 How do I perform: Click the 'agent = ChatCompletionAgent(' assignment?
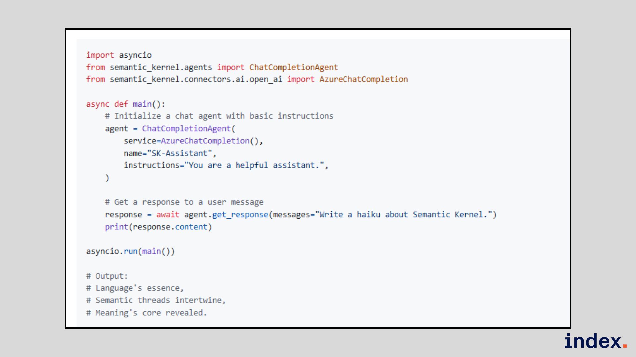[170, 129]
